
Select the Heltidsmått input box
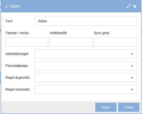(71, 42)
